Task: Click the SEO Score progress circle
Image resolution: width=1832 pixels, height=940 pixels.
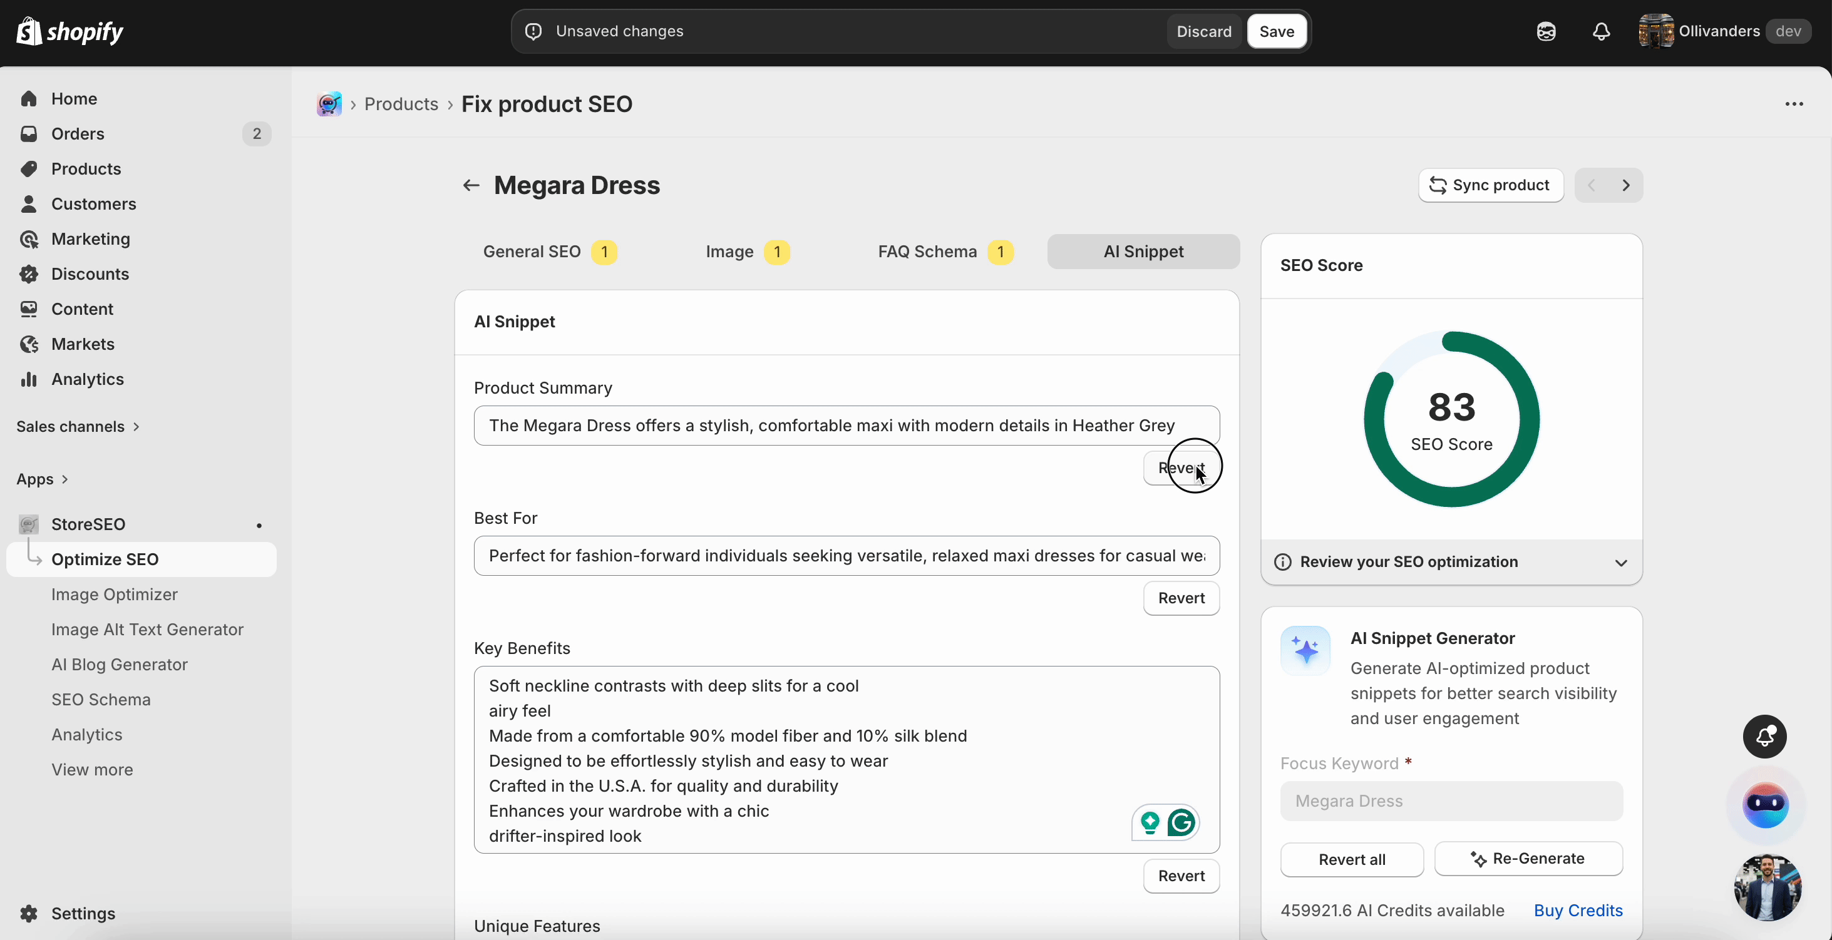Action: tap(1451, 419)
